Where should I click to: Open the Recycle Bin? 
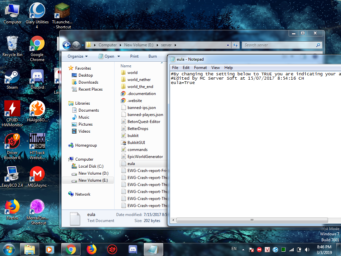(x=12, y=44)
